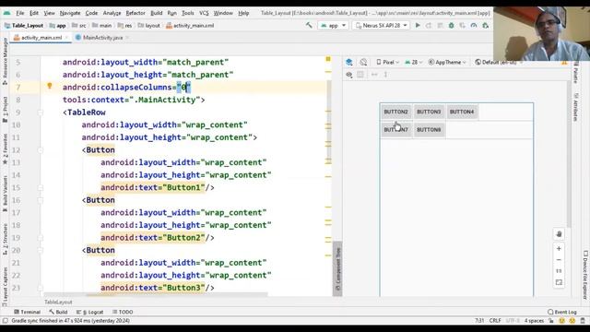Click the yellow inspection indicator above editor scrollbar

click(x=328, y=59)
